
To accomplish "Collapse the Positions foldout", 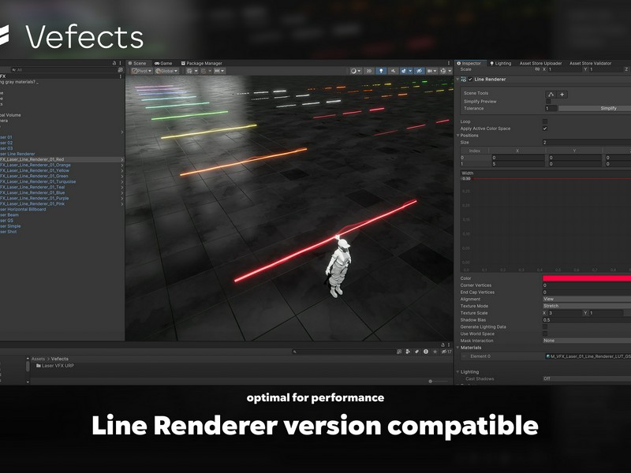I will [458, 136].
